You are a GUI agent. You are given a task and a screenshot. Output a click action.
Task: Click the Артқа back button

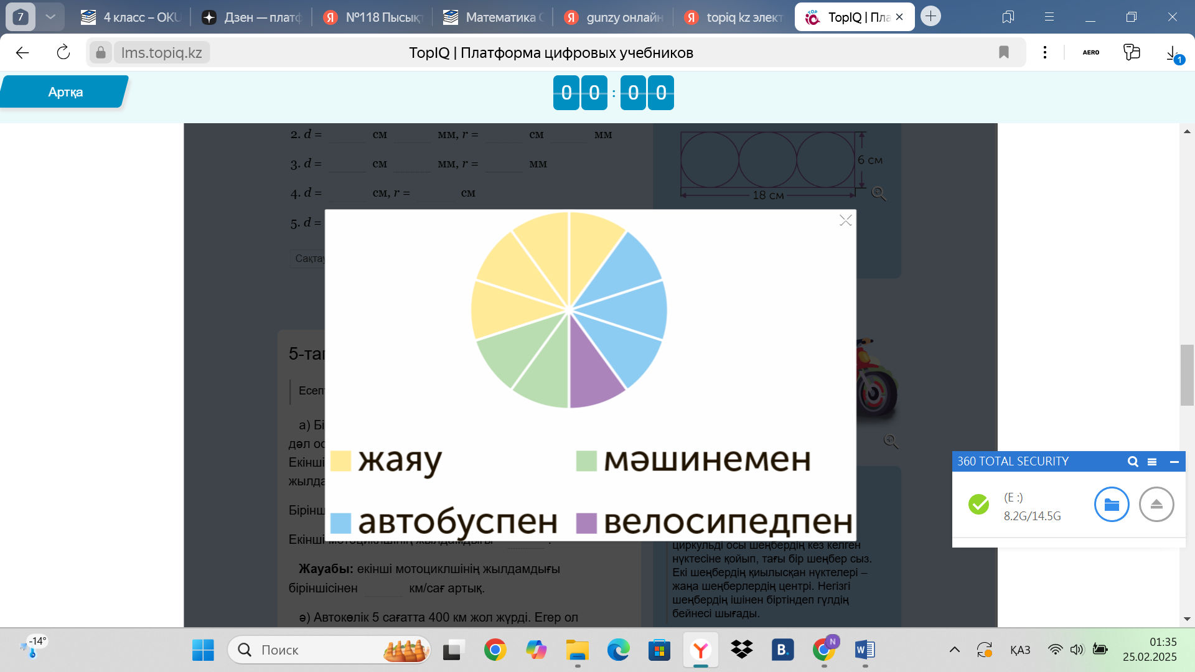65,92
